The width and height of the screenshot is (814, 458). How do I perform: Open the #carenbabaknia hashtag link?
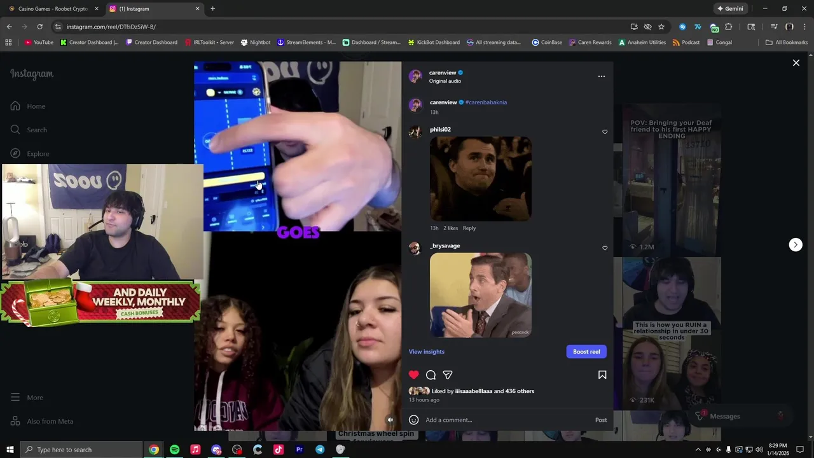point(486,102)
